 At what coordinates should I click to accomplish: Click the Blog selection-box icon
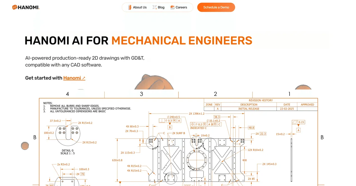point(155,7)
